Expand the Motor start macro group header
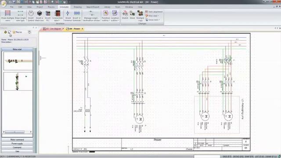Screen dimensions: 281x158 click(x=17, y=49)
